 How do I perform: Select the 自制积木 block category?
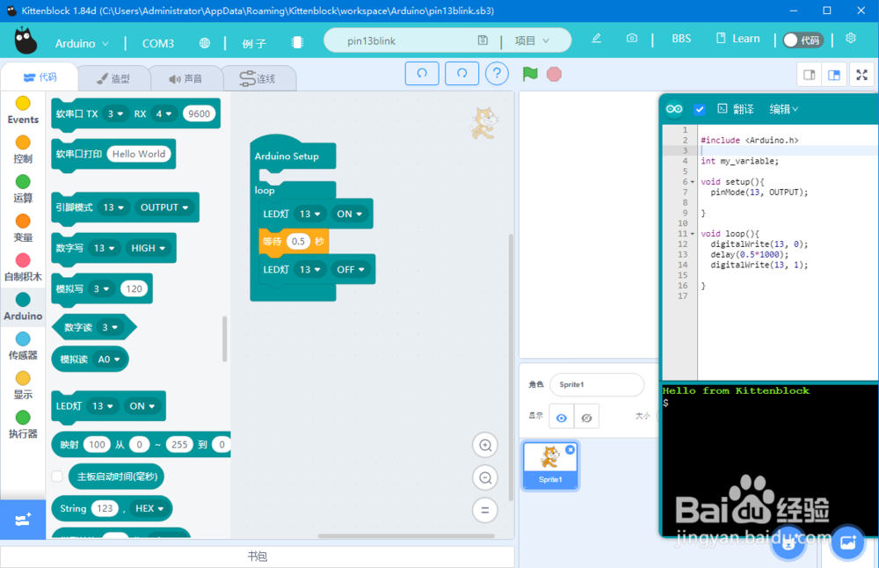(23, 267)
